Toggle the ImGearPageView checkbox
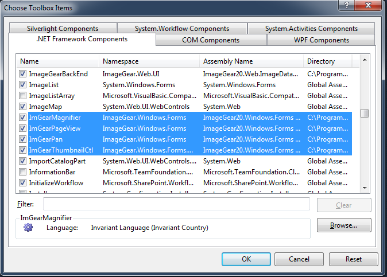Viewport: 387px width, 277px height. [x=22, y=128]
